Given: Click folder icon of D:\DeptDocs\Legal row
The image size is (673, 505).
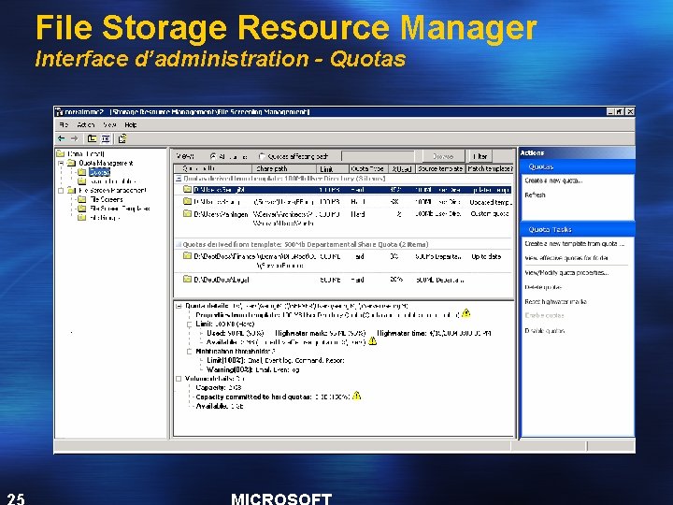Looking at the screenshot, I should pyautogui.click(x=187, y=279).
